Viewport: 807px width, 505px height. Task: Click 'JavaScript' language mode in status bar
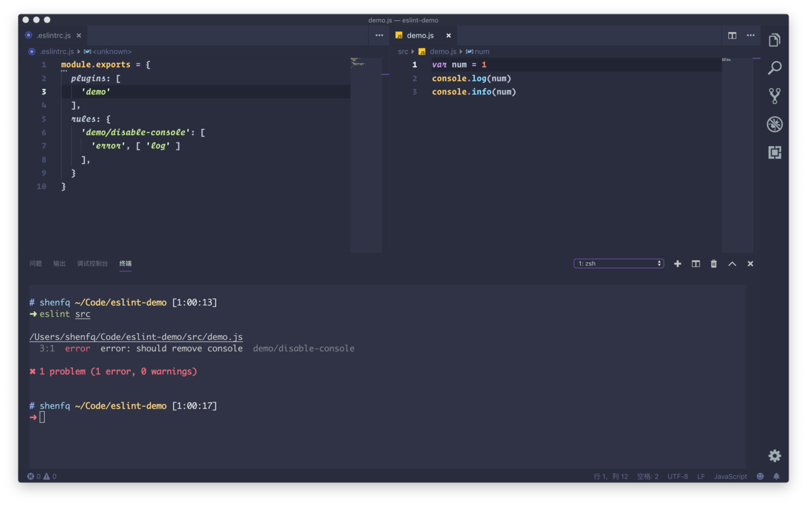[730, 477]
